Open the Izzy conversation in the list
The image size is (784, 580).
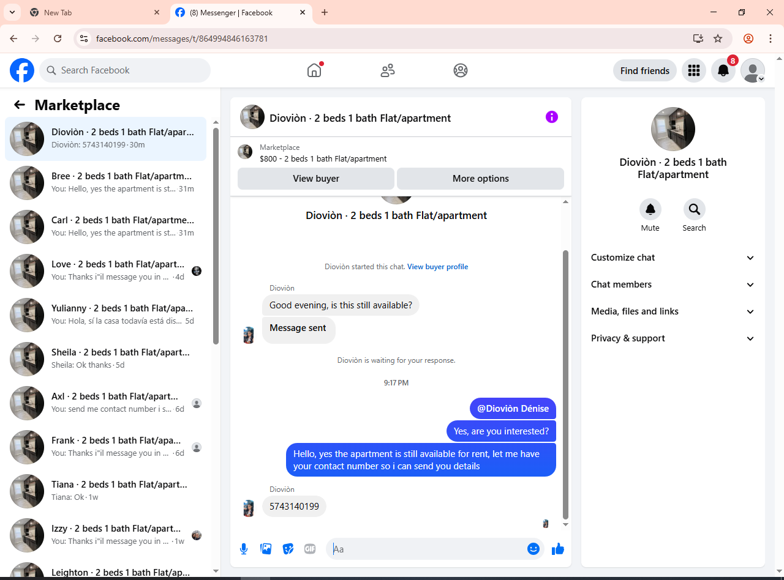[x=106, y=535]
